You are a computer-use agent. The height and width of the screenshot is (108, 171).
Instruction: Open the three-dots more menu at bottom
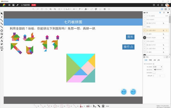(107, 106)
